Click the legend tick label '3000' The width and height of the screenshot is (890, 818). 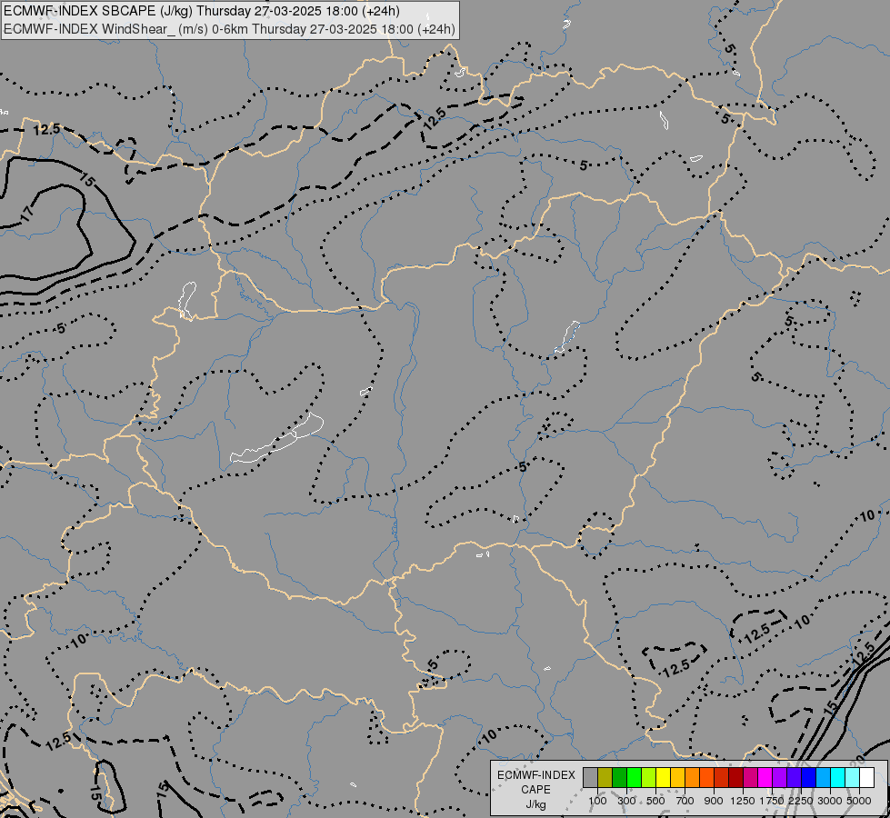(830, 801)
